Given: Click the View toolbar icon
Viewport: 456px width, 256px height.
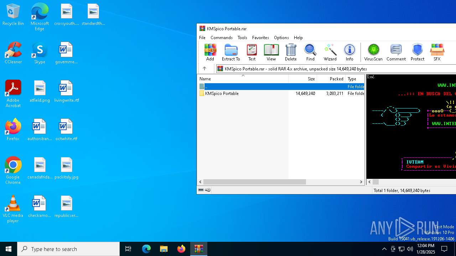Looking at the screenshot, I should (x=271, y=52).
